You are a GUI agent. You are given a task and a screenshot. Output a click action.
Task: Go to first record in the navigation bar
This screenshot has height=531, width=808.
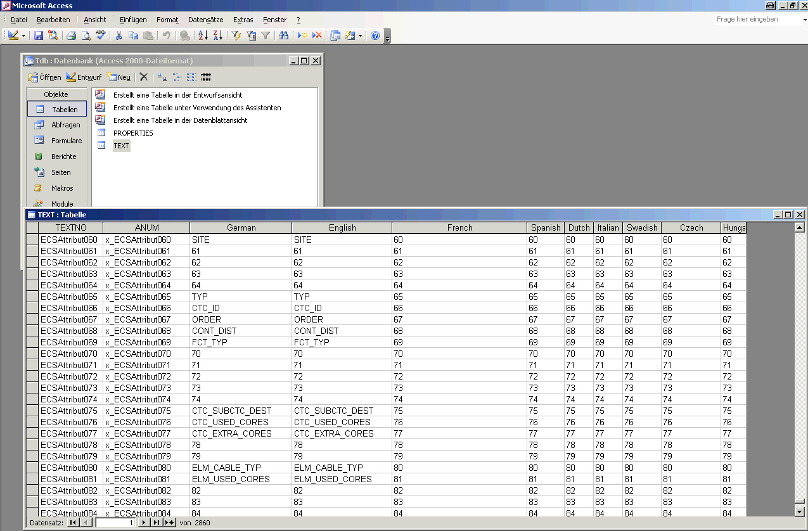(73, 523)
